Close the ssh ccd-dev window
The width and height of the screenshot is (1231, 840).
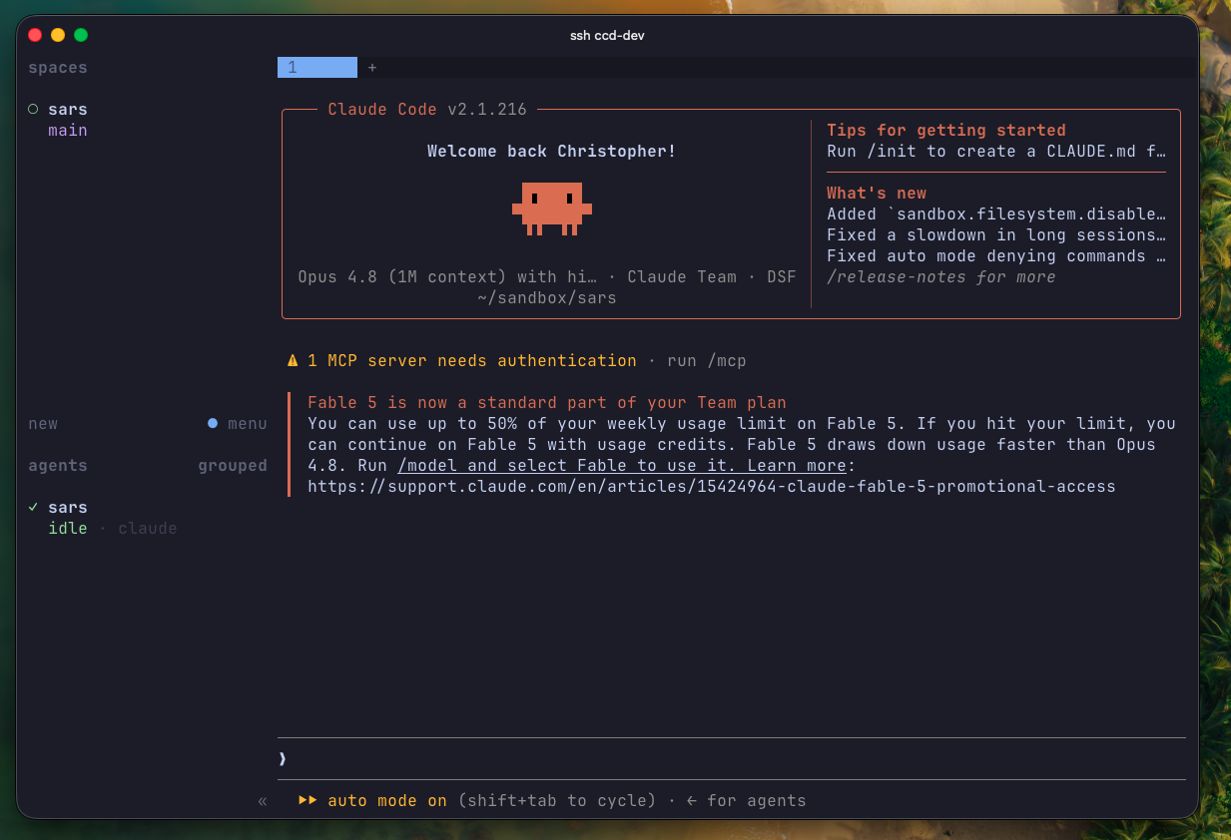coord(35,35)
